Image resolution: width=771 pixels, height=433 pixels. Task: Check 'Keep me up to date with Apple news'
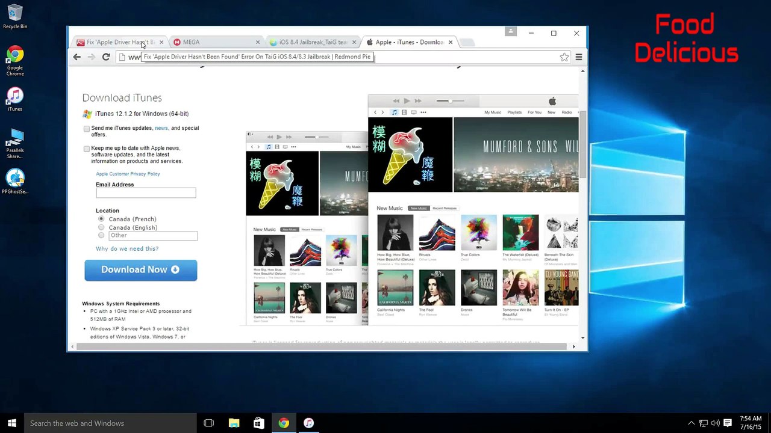point(87,149)
